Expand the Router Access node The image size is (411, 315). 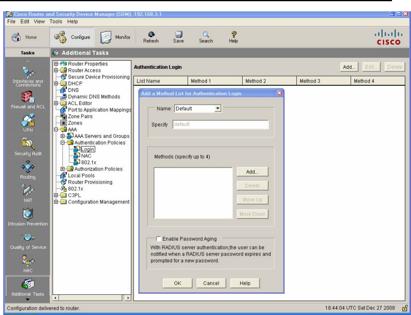click(56, 70)
